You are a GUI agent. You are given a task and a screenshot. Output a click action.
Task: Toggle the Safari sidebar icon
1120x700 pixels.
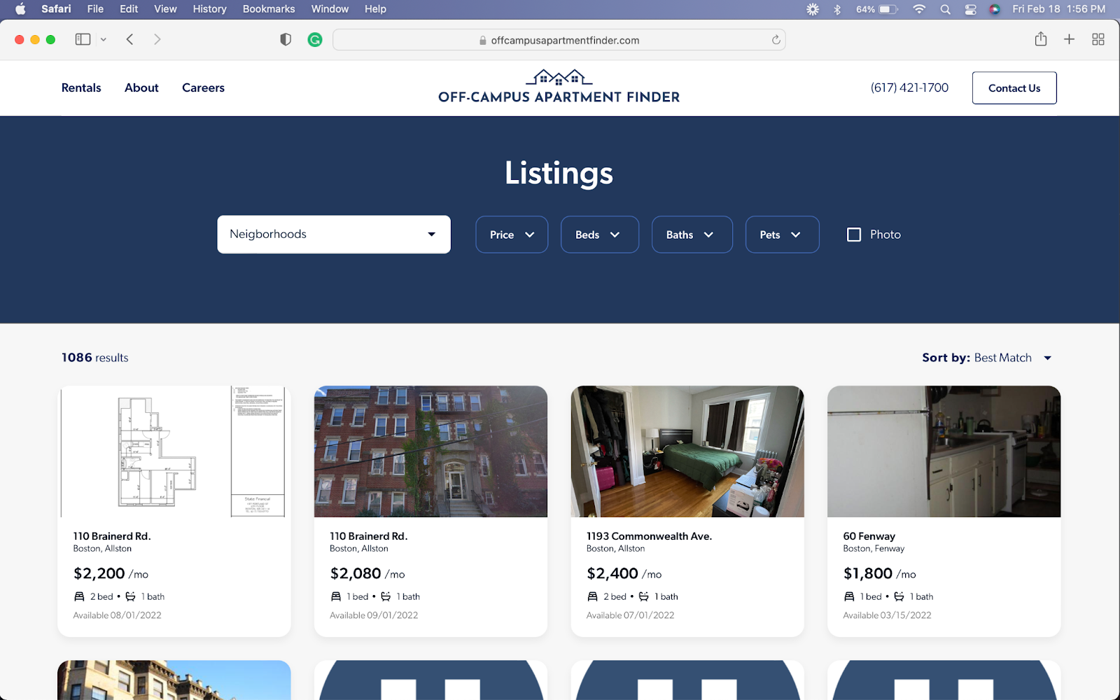point(83,39)
